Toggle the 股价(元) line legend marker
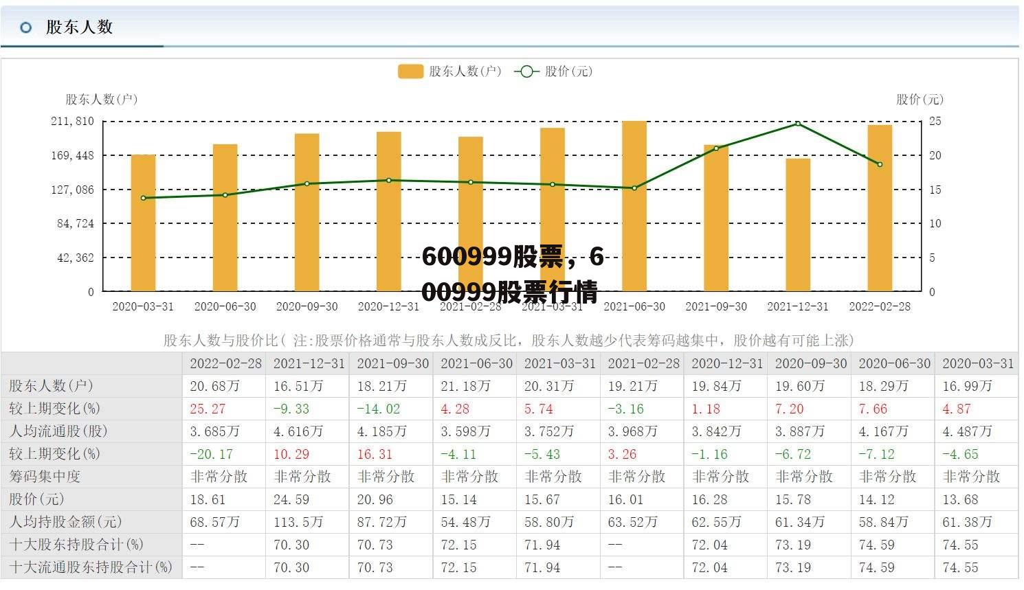 (527, 71)
